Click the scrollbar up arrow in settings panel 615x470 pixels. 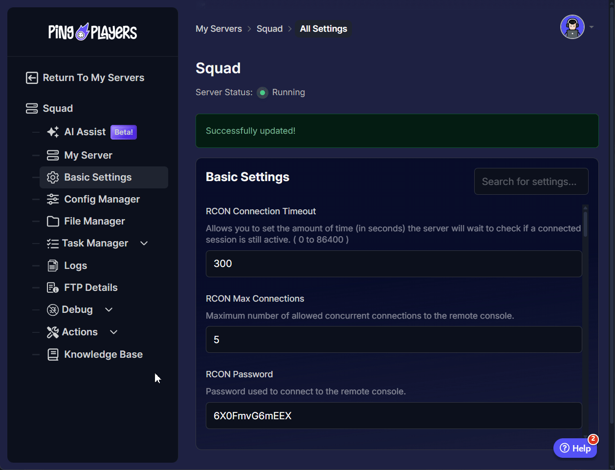(585, 208)
